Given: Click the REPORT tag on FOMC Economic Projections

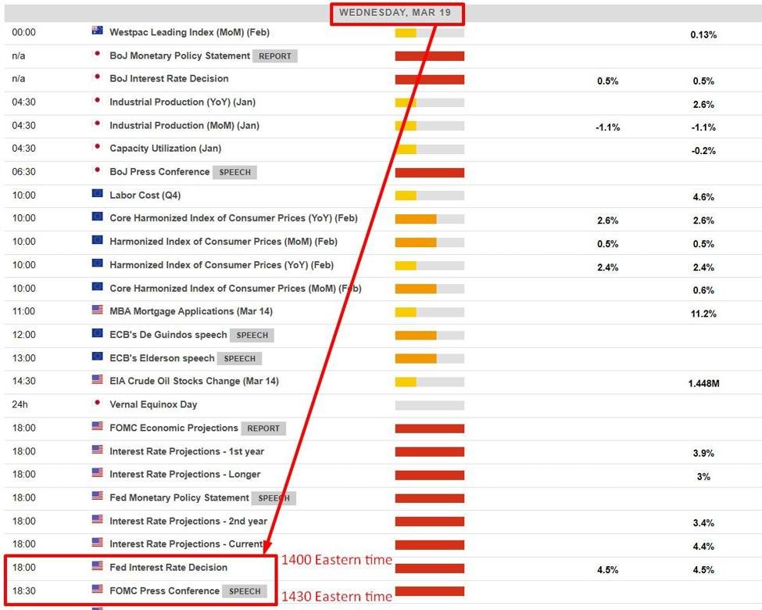Looking at the screenshot, I should (x=263, y=429).
